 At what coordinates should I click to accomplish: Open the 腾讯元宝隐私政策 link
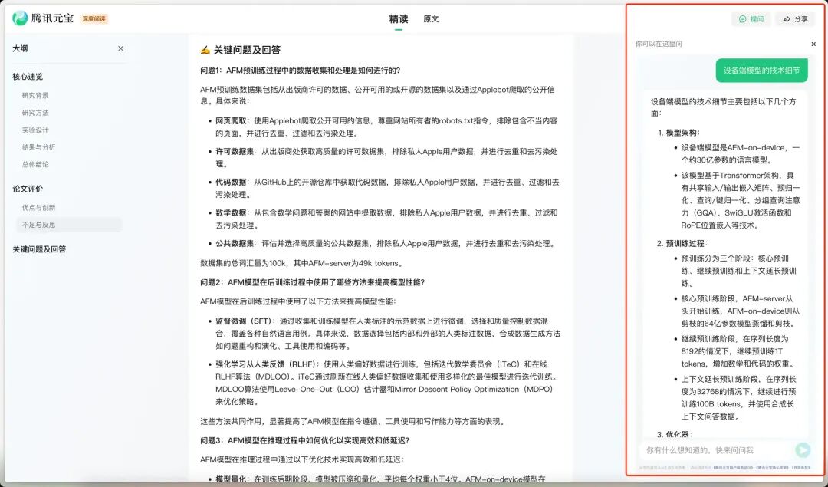click(x=773, y=468)
